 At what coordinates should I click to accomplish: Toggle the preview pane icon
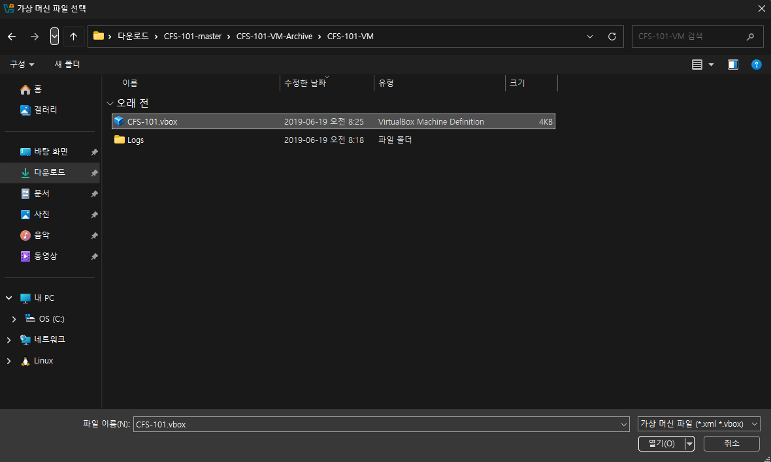[x=732, y=65]
